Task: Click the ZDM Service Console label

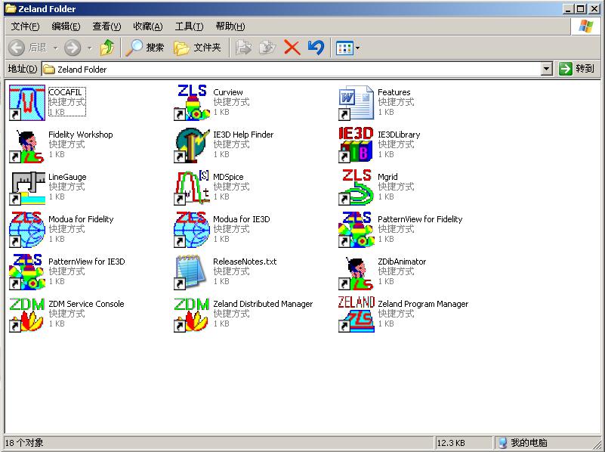Action: point(86,304)
